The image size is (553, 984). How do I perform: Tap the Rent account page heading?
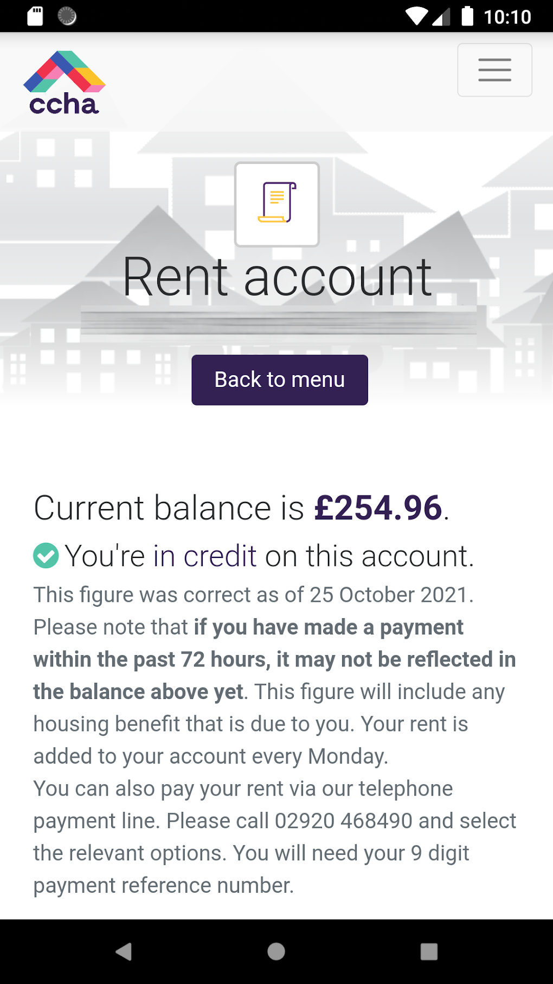pos(277,277)
